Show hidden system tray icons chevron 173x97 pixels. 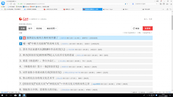point(147,95)
